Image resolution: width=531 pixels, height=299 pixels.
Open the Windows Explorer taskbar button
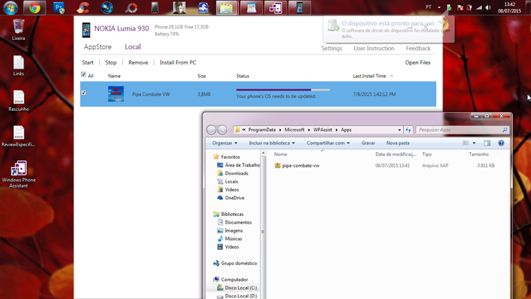pyautogui.click(x=226, y=8)
